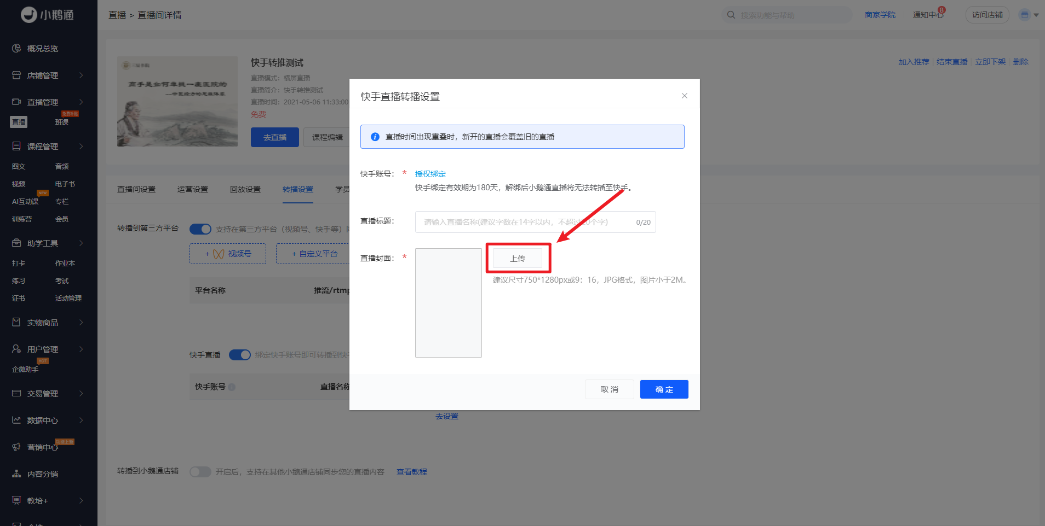
Task: Open 概况总览 overview icon in sidebar
Action: [16, 48]
